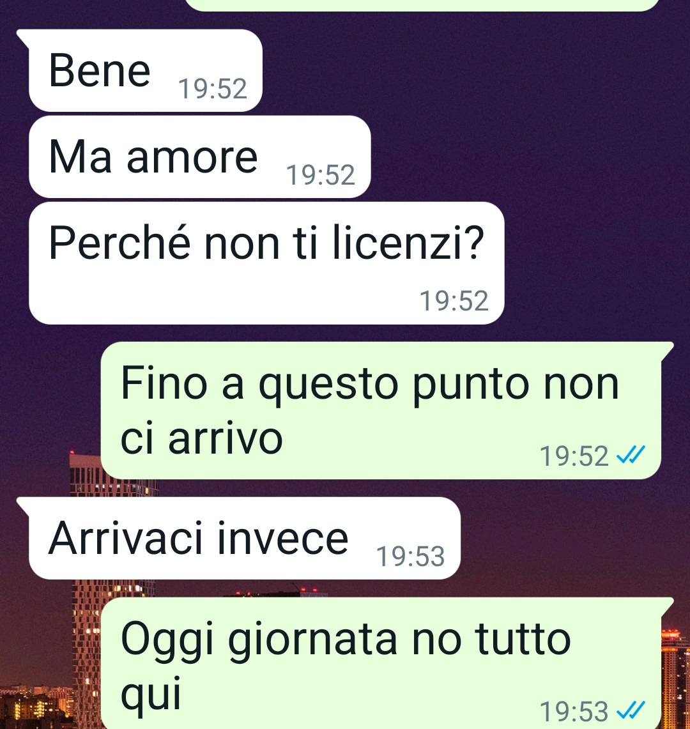Tap the 19:52 timestamp beside 'Ma amore'
This screenshot has height=729, width=690.
[x=320, y=175]
